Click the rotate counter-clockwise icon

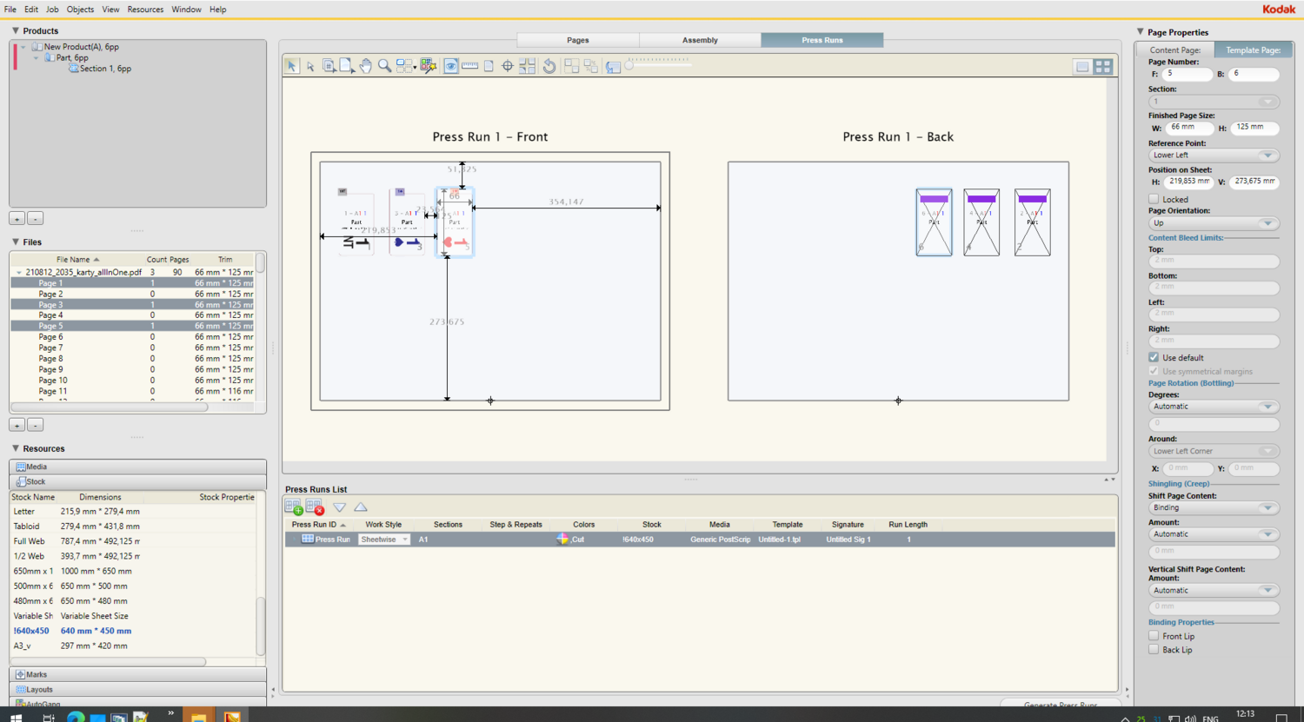(x=549, y=66)
